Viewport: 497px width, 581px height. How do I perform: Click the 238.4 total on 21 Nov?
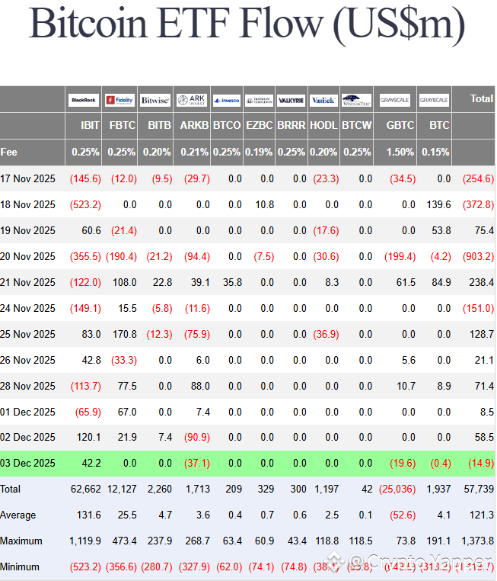pyautogui.click(x=482, y=282)
